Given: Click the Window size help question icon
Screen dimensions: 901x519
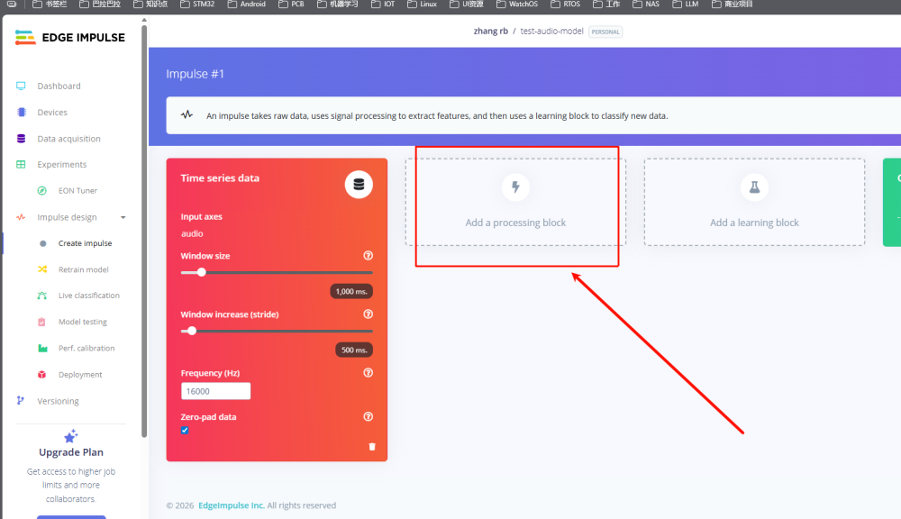Looking at the screenshot, I should pyautogui.click(x=368, y=256).
